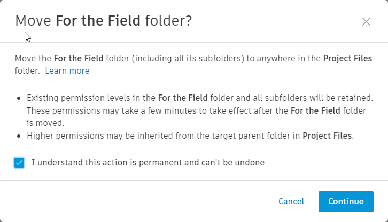Confirm the move with Continue
This screenshot has height=222, width=388.
coord(346,202)
